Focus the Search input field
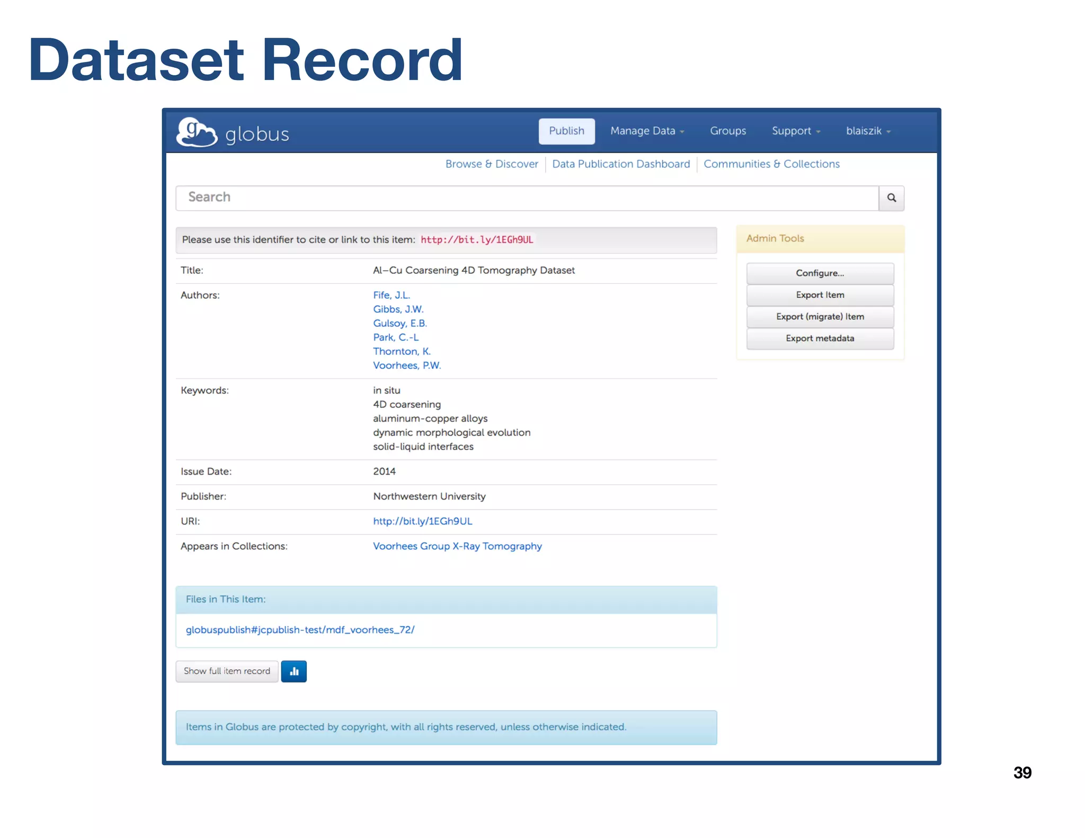 [x=527, y=198]
